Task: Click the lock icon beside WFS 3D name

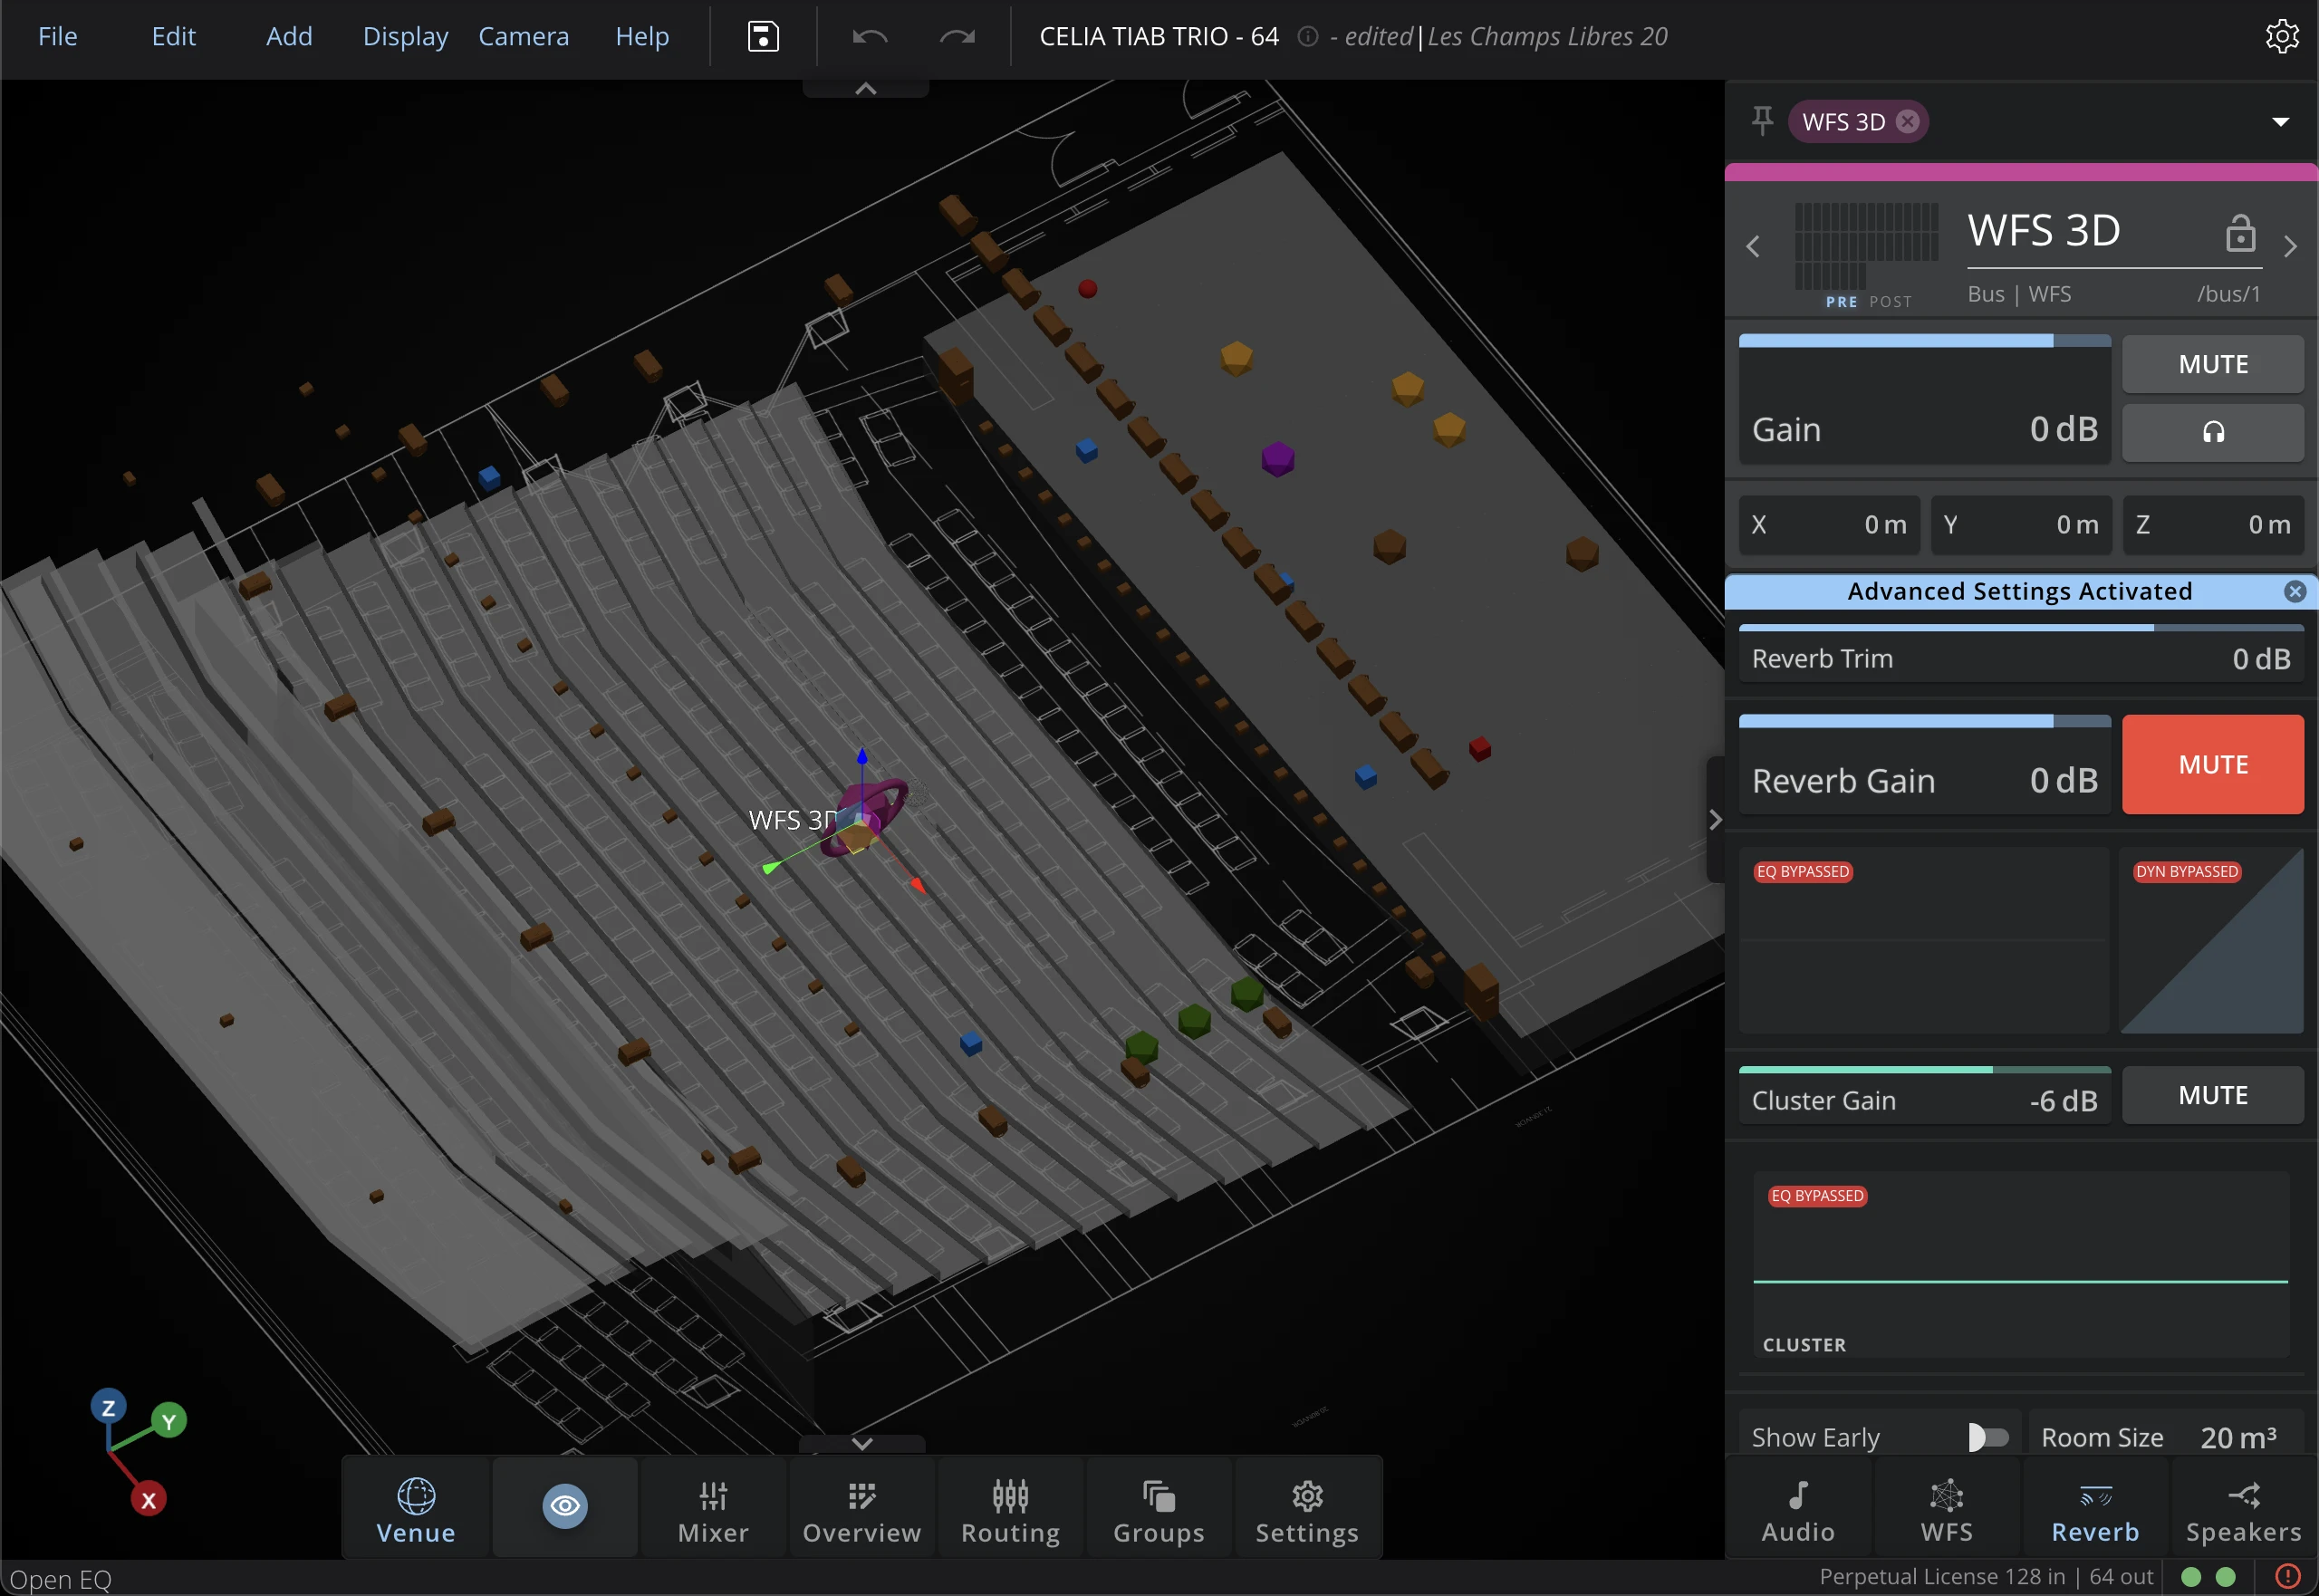Action: click(x=2240, y=232)
